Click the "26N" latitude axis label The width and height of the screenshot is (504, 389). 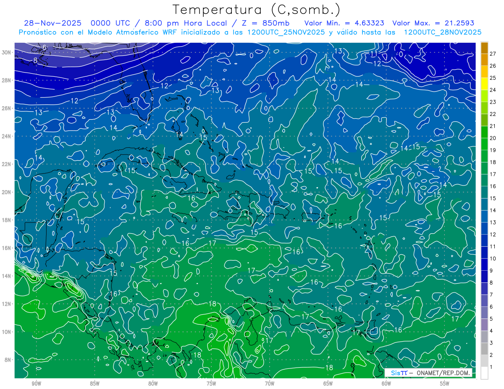coord(7,108)
